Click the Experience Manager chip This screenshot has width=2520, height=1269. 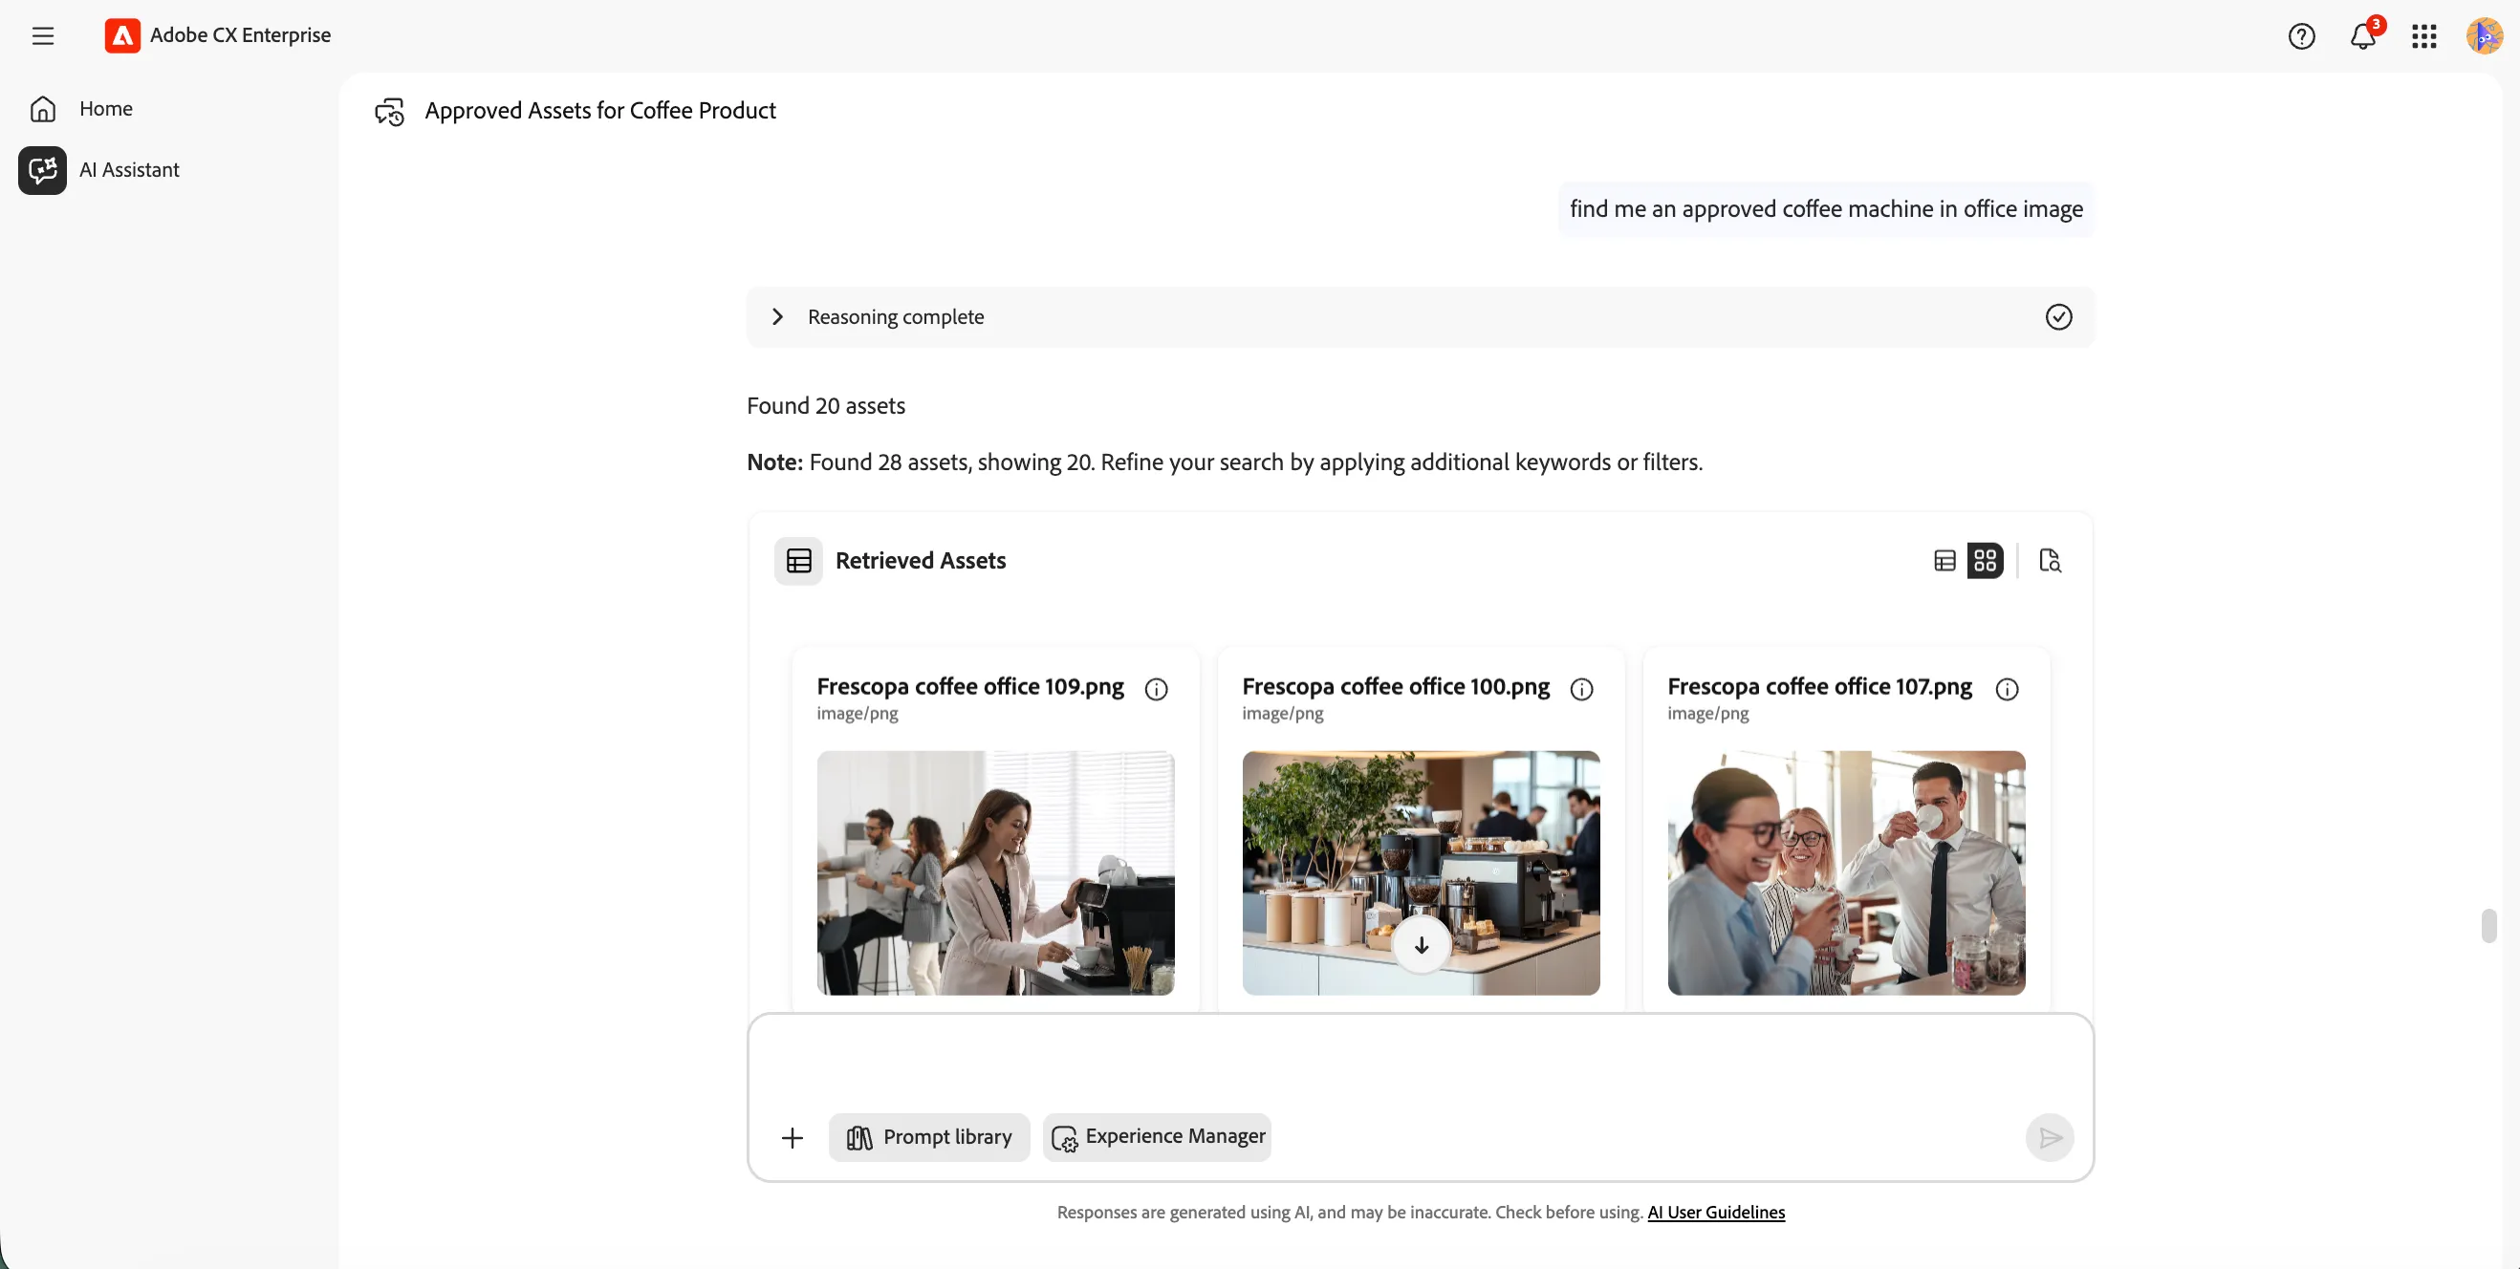(x=1157, y=1137)
